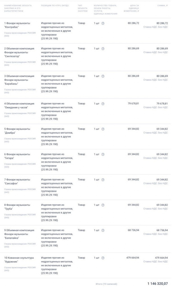Show quantity tooltip for "Ожидание у часов"
This screenshot has height=288, width=172.
pos(103,104)
